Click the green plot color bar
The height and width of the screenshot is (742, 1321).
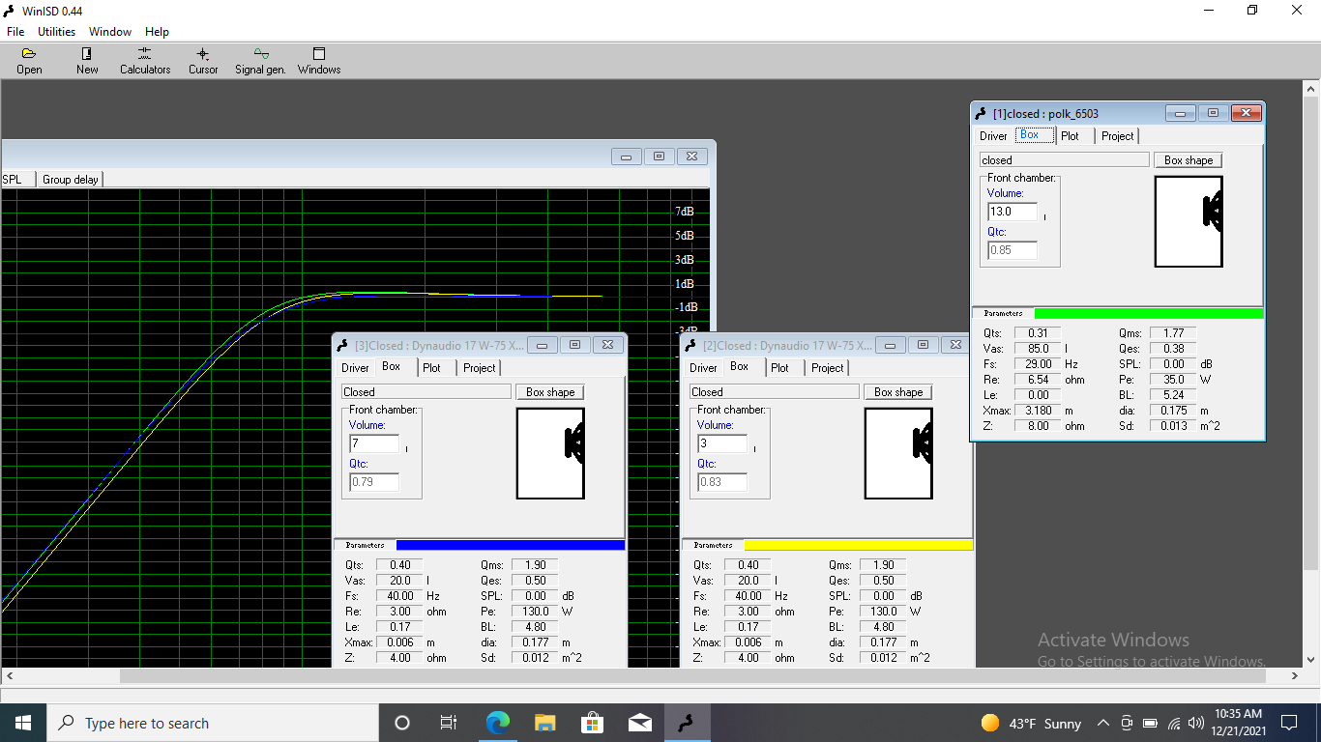point(1149,313)
